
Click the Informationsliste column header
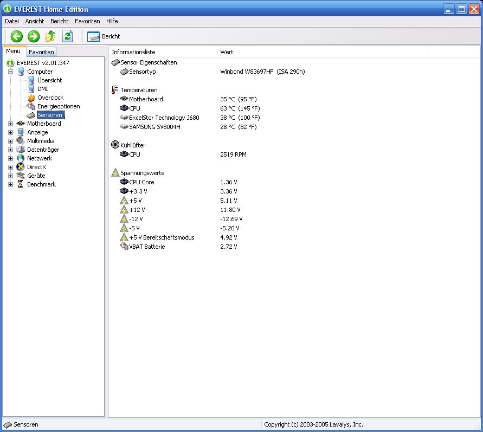pos(163,52)
